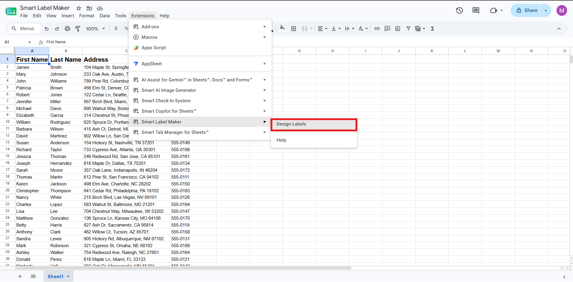The image size is (573, 282).
Task: Open AI Assist for Gemini submenu
Action: coord(200,80)
